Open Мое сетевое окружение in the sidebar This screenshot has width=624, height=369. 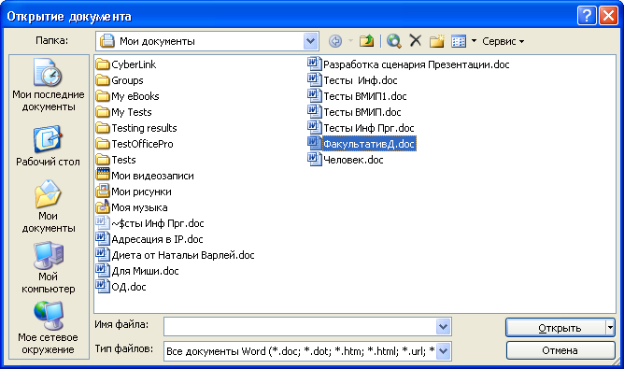[x=49, y=328]
